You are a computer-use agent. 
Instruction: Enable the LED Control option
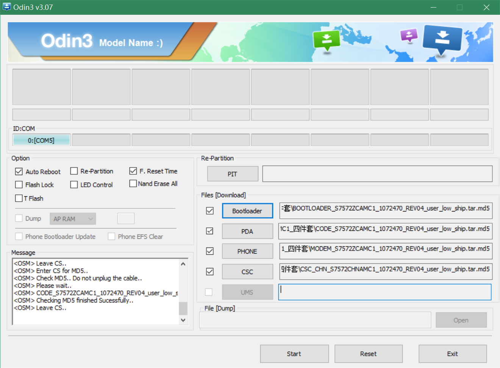pos(74,185)
